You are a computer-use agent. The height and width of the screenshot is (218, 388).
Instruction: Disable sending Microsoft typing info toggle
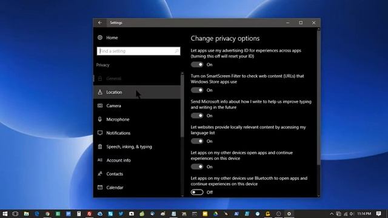(197, 116)
